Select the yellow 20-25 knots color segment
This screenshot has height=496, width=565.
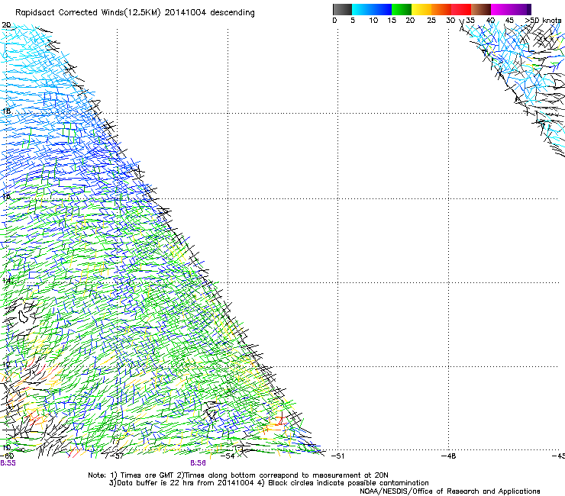(421, 9)
